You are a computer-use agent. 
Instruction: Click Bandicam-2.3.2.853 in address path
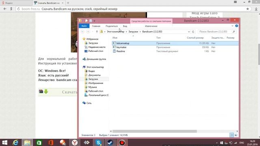click(152, 32)
